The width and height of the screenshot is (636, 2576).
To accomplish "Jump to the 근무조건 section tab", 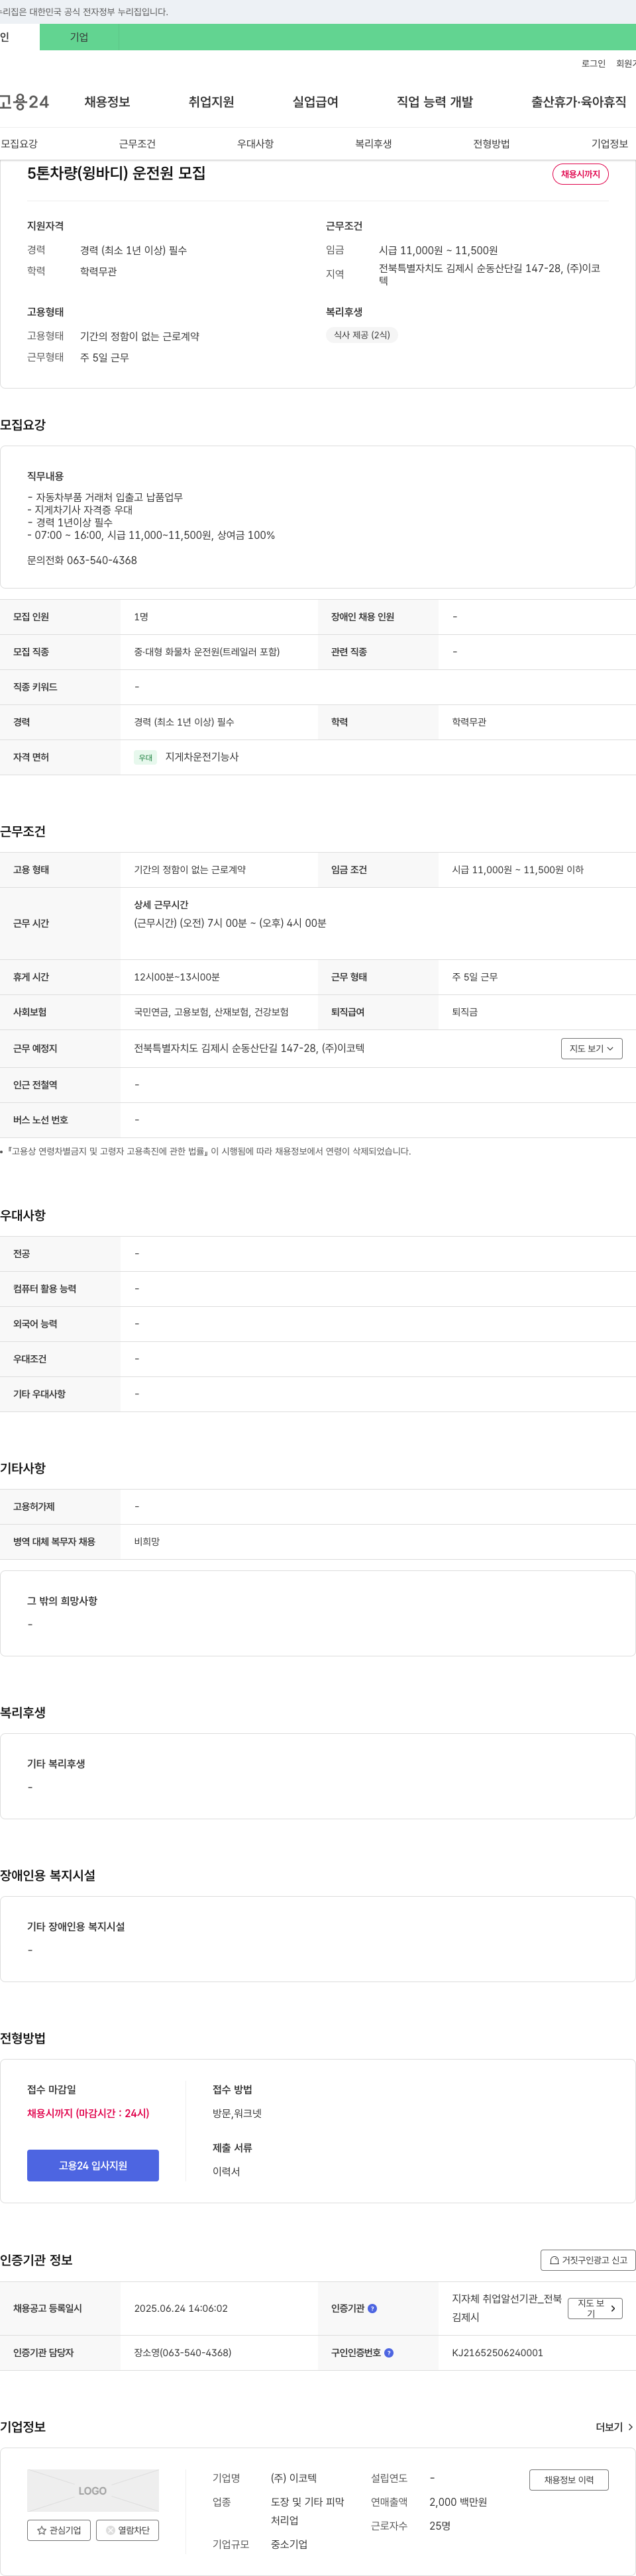I will coord(137,144).
